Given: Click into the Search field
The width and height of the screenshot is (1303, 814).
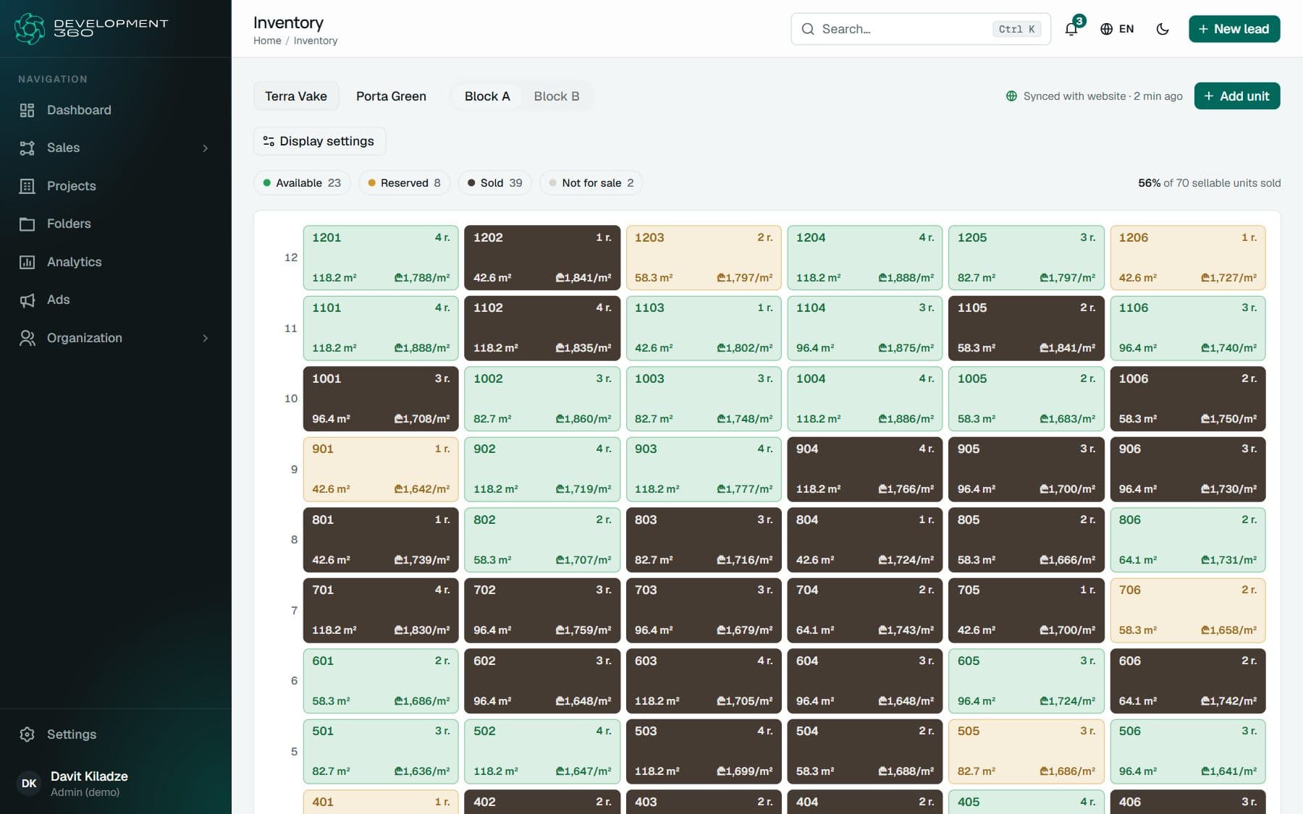Looking at the screenshot, I should 921,29.
